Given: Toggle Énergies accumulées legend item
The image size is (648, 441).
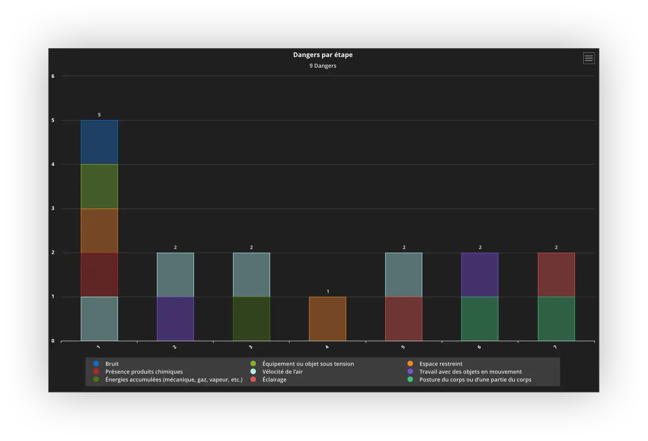Looking at the screenshot, I should click(x=168, y=380).
